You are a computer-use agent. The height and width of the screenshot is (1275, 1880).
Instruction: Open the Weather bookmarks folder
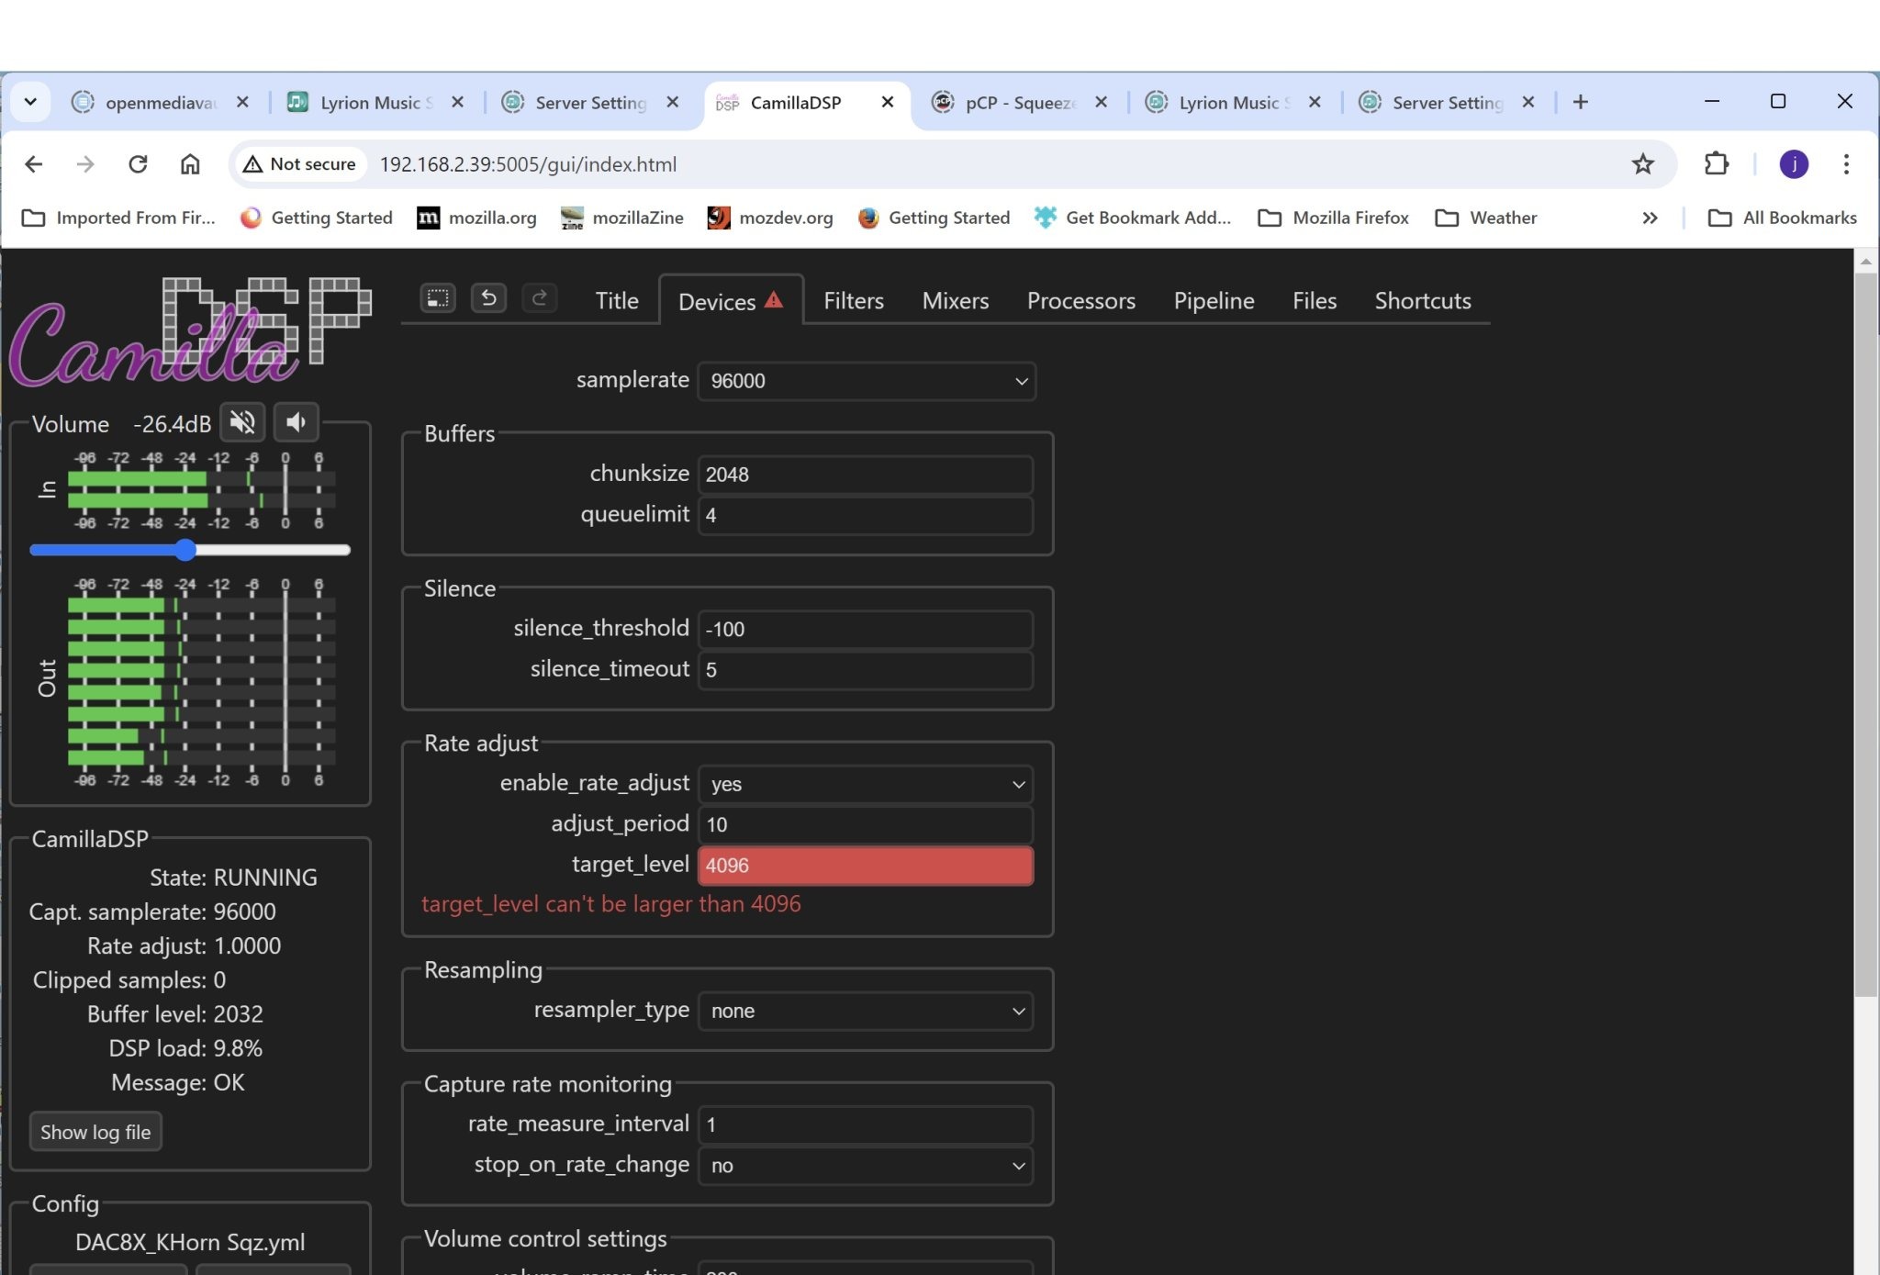point(1486,218)
